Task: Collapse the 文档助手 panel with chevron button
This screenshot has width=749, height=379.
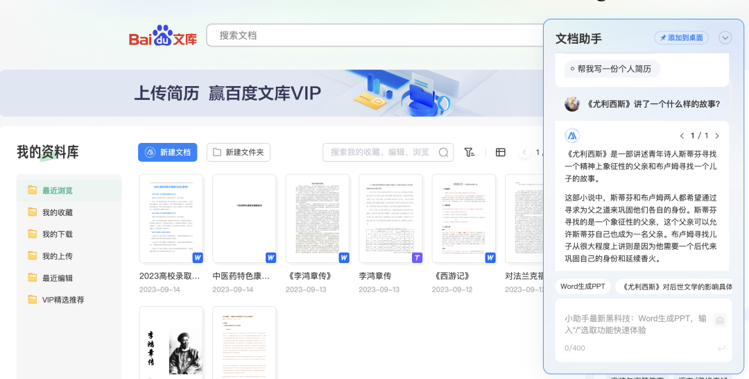Action: pyautogui.click(x=725, y=37)
